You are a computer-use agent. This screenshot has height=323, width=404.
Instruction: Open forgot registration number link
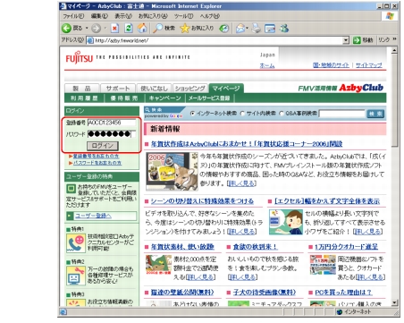tap(96, 157)
